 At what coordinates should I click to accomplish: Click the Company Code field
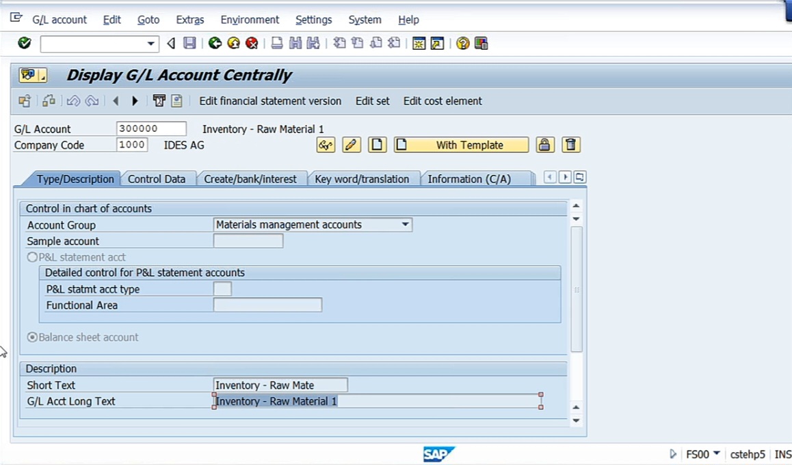pyautogui.click(x=132, y=145)
